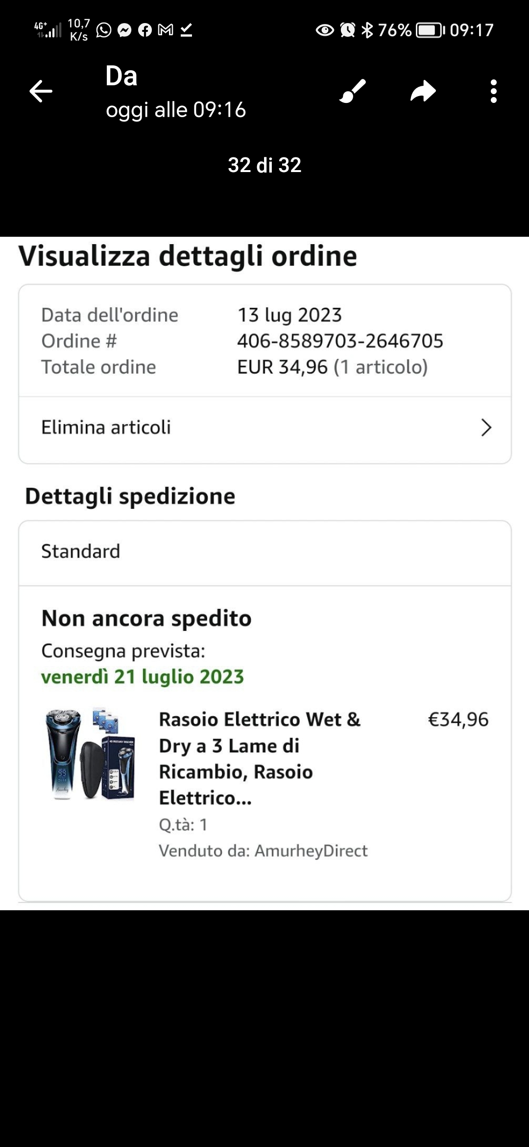Tap the order number 406-8589703-2646705
The width and height of the screenshot is (529, 1147).
[340, 341]
